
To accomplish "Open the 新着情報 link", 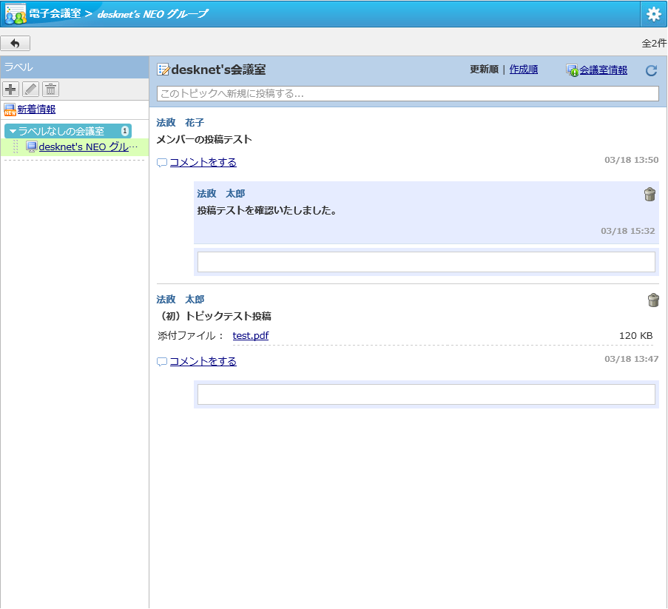I will [36, 110].
